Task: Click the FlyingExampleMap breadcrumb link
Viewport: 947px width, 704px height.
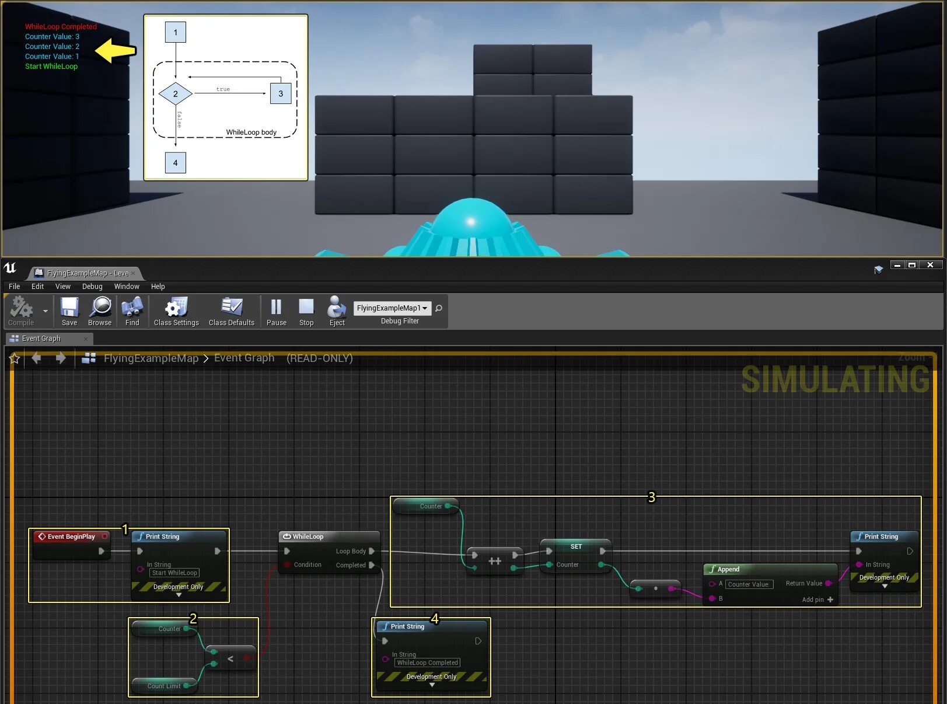Action: 151,358
